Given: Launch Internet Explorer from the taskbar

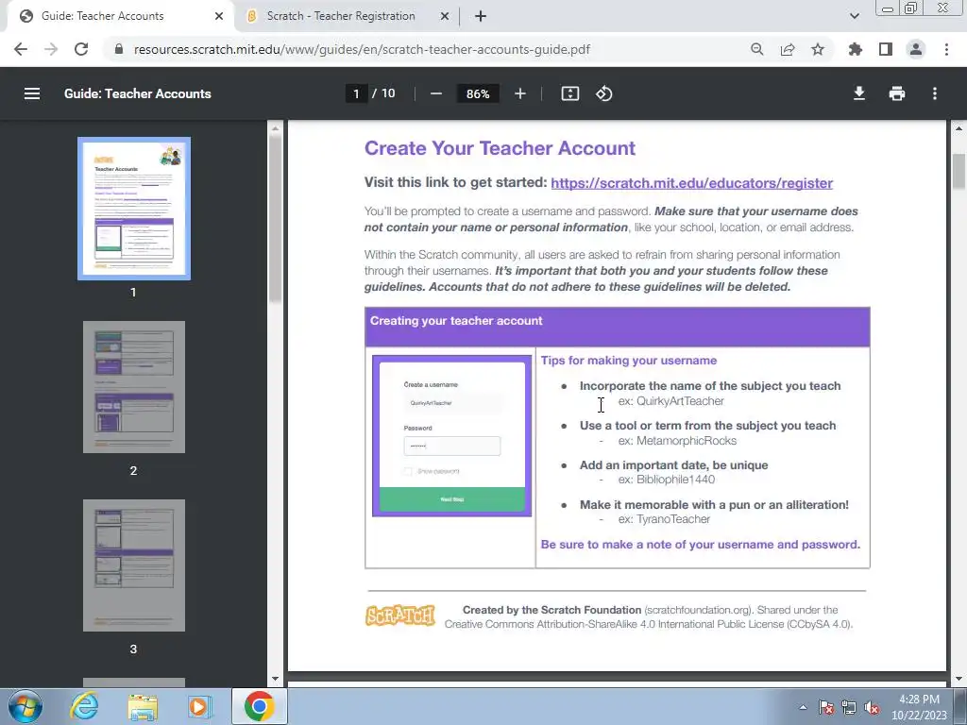Looking at the screenshot, I should (x=84, y=706).
